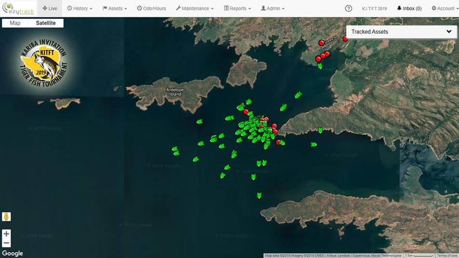Open the help question mark icon

[348, 8]
